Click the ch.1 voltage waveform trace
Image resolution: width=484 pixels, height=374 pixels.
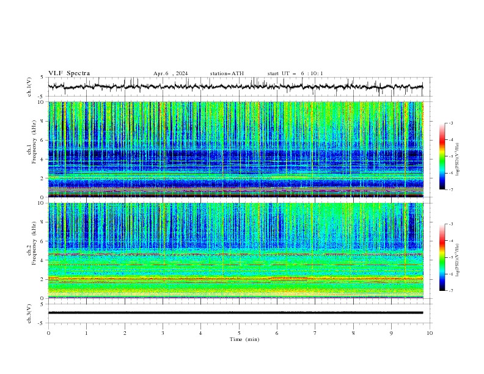pyautogui.click(x=235, y=87)
